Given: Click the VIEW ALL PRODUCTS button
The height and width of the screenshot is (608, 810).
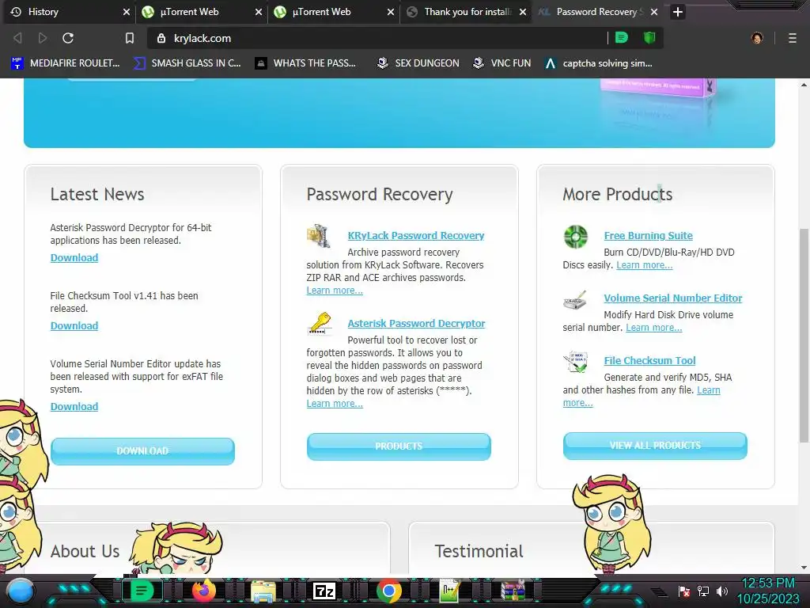Looking at the screenshot, I should click(655, 446).
